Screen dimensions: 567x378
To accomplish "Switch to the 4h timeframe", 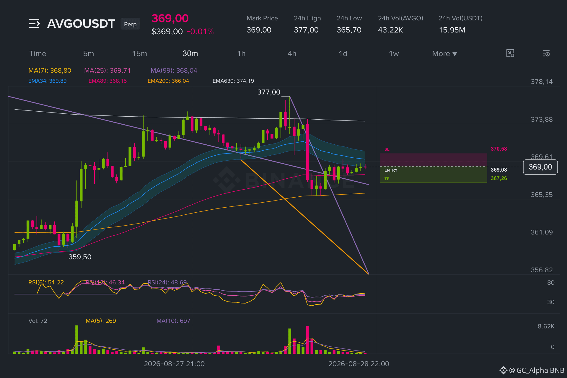I will point(292,53).
